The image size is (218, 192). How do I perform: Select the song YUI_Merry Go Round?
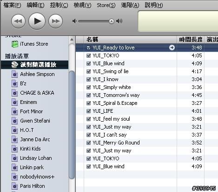point(116,143)
